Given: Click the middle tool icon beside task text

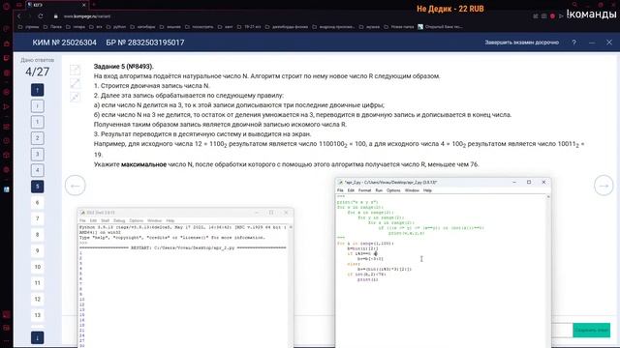Looking at the screenshot, I should [75, 83].
